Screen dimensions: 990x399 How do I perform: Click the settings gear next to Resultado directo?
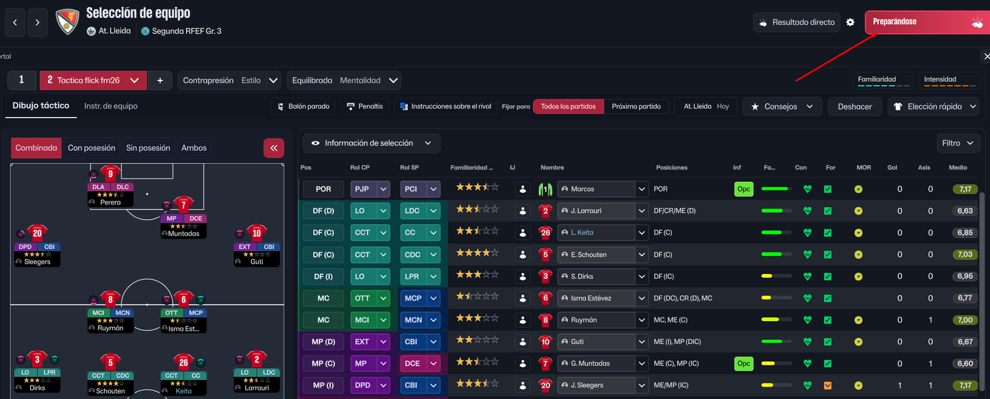pos(850,22)
